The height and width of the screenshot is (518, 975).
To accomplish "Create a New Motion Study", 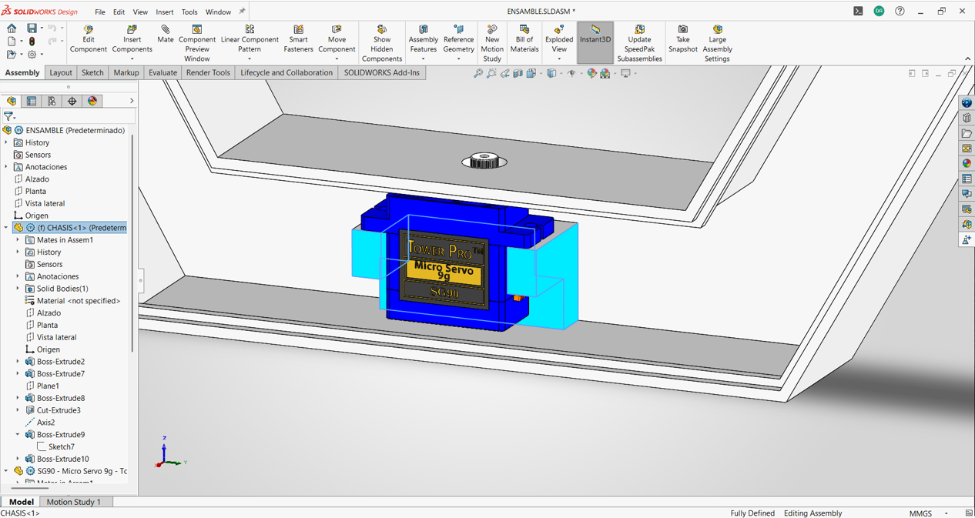I will 492,43.
